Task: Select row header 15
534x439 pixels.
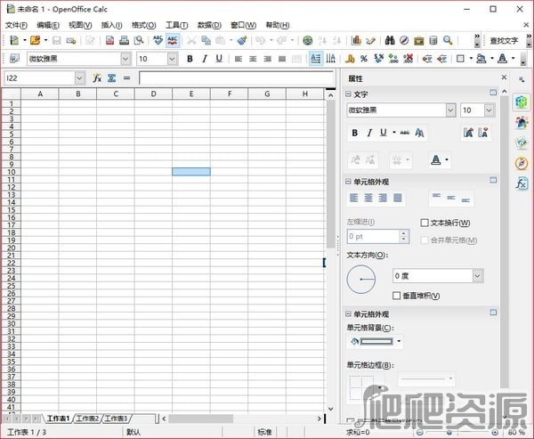Action: coord(12,210)
